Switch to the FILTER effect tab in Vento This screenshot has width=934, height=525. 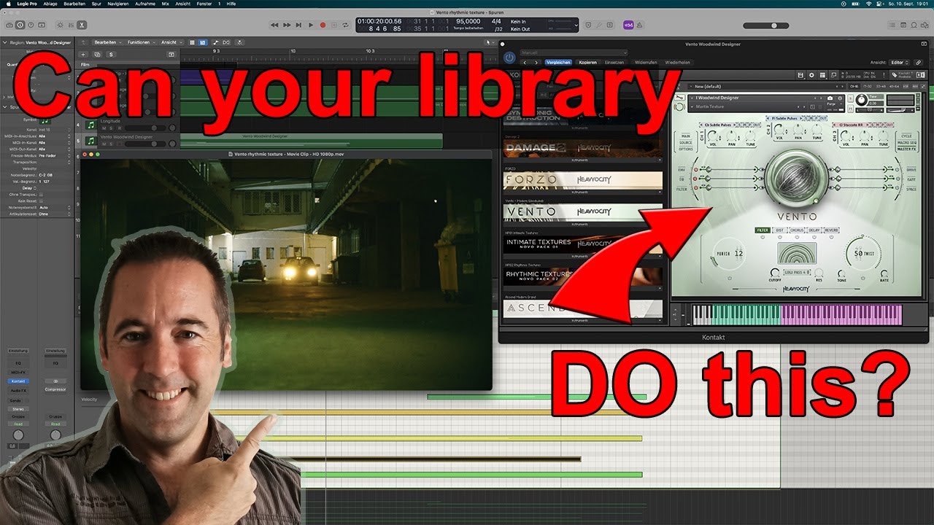[763, 230]
